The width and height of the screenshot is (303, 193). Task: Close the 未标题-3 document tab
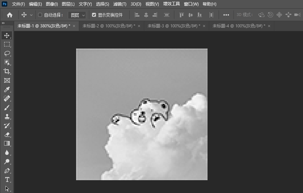coord(204,26)
